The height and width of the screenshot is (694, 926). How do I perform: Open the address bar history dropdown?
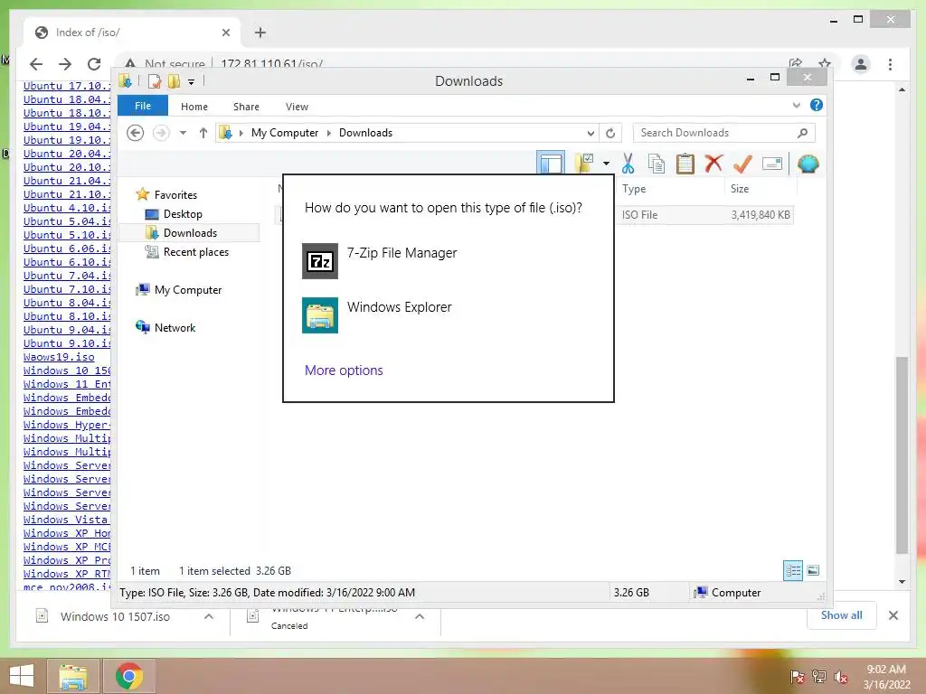(x=590, y=134)
